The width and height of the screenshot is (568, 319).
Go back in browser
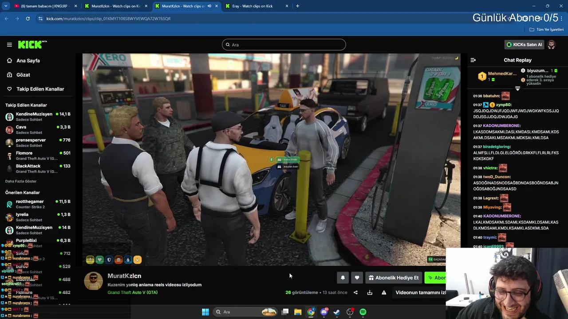(6, 19)
